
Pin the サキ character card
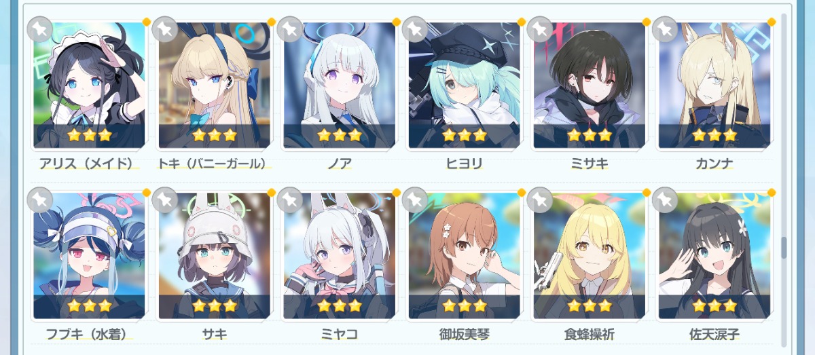click(x=164, y=200)
